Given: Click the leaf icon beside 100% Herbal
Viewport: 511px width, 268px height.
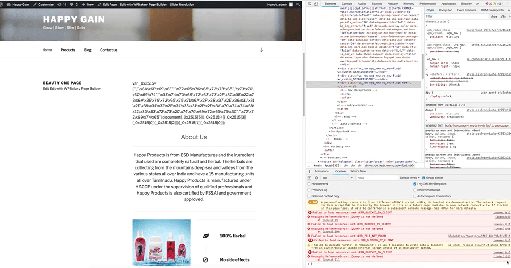Looking at the screenshot, I should pos(205,236).
